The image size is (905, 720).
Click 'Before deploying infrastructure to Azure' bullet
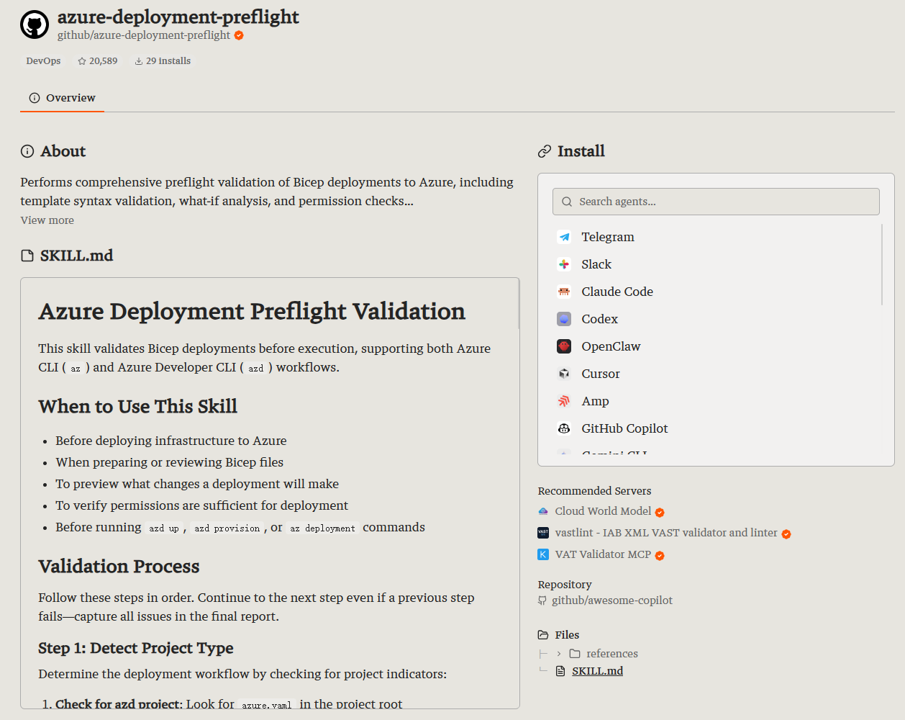(171, 441)
